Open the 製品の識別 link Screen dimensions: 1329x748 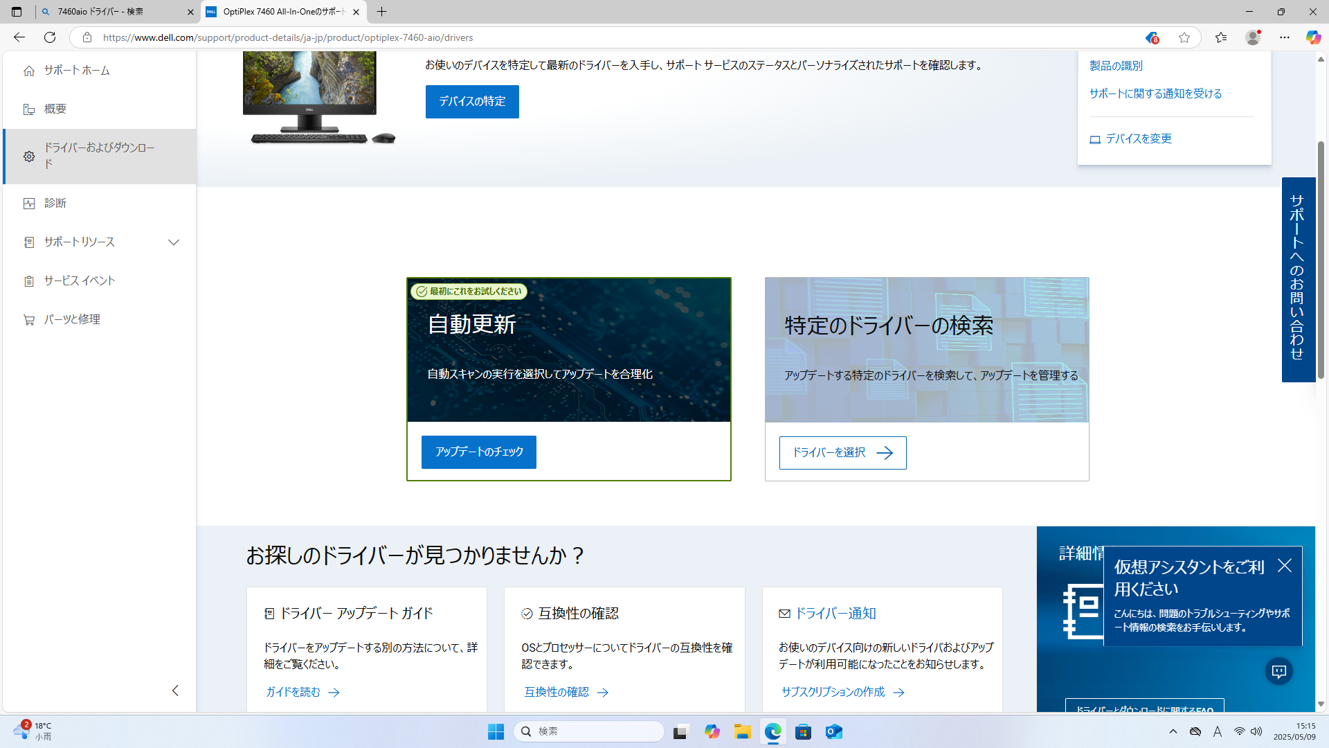1116,66
